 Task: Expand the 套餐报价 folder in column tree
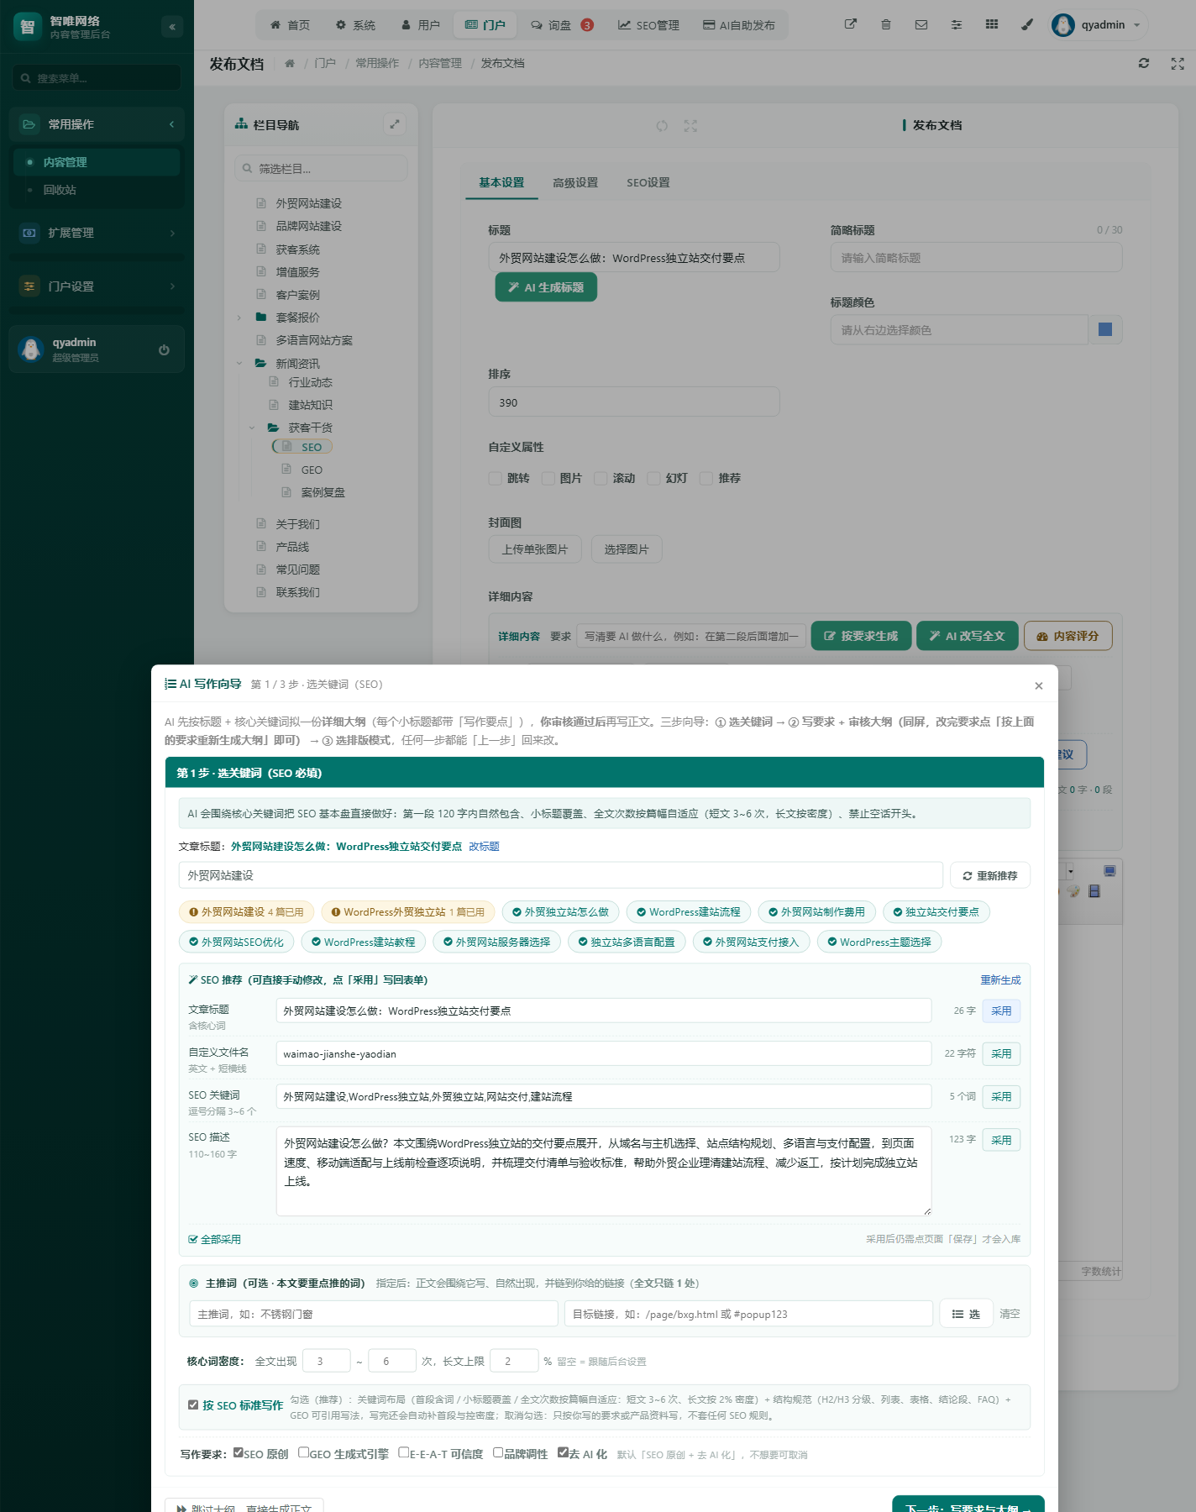point(239,318)
